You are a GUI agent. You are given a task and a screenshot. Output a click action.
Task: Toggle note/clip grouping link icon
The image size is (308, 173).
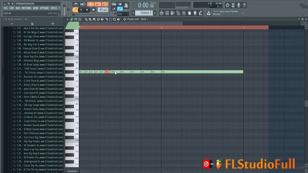point(120,9)
